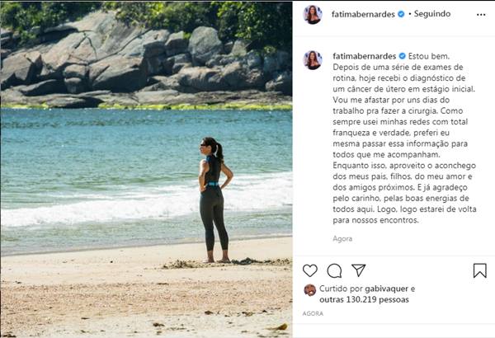Save the post with the bookmark icon

pos(480,270)
